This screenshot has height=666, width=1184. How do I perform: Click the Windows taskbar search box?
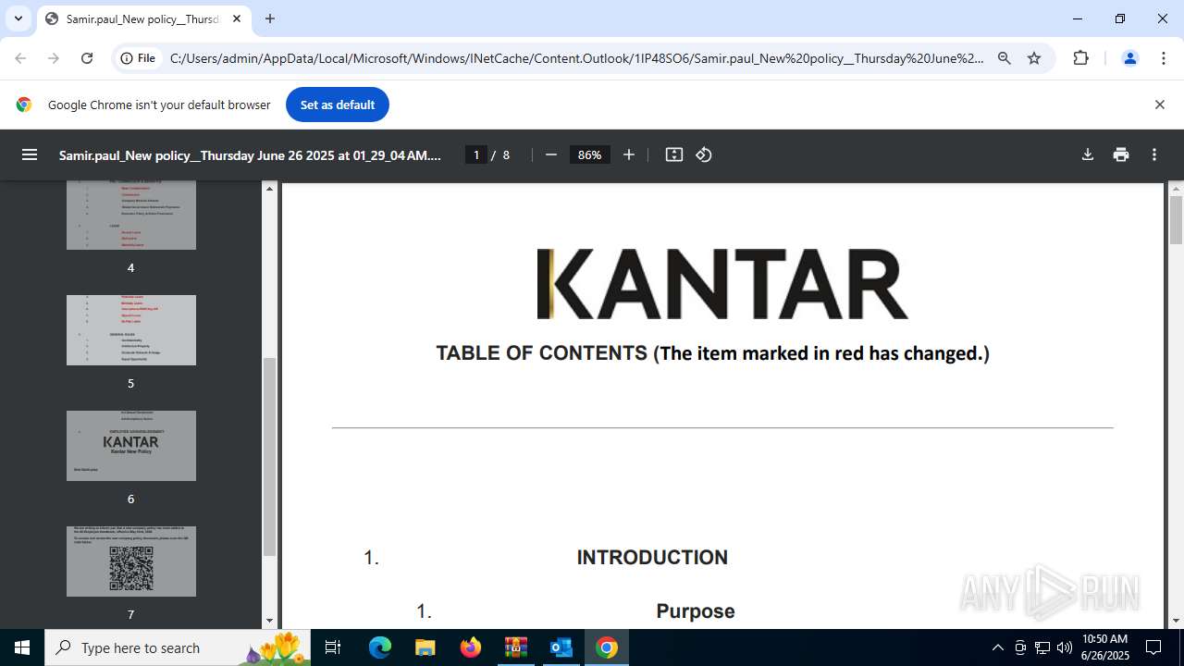click(179, 647)
